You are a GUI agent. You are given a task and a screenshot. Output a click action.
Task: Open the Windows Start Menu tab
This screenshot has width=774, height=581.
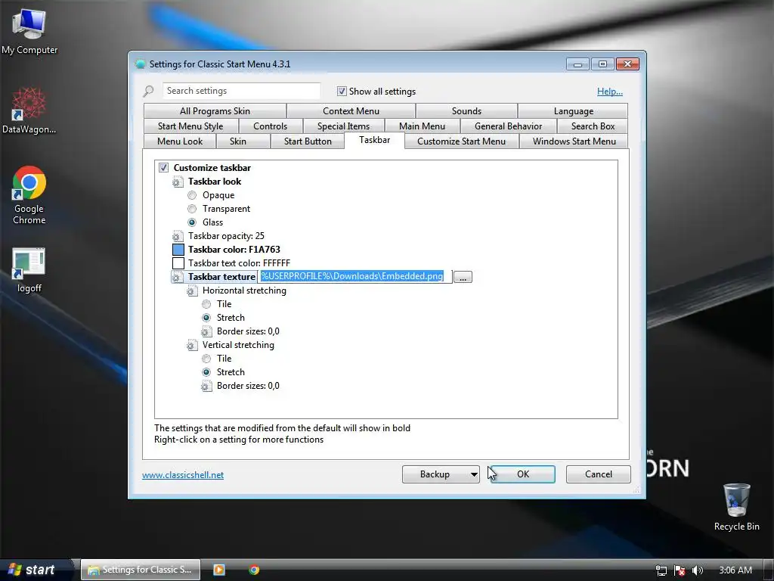pyautogui.click(x=574, y=141)
